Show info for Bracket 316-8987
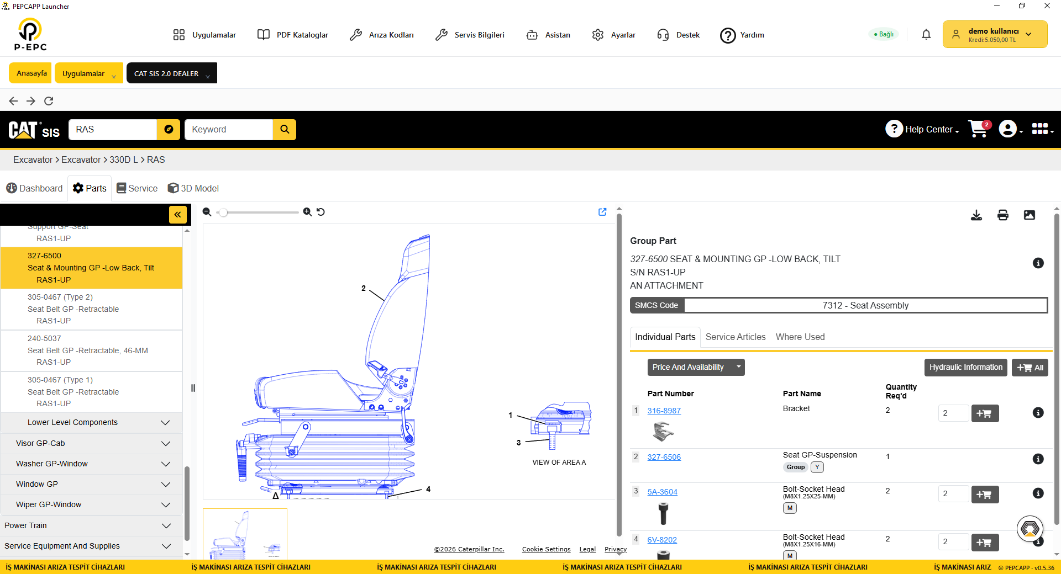The image size is (1061, 574). 1038,413
